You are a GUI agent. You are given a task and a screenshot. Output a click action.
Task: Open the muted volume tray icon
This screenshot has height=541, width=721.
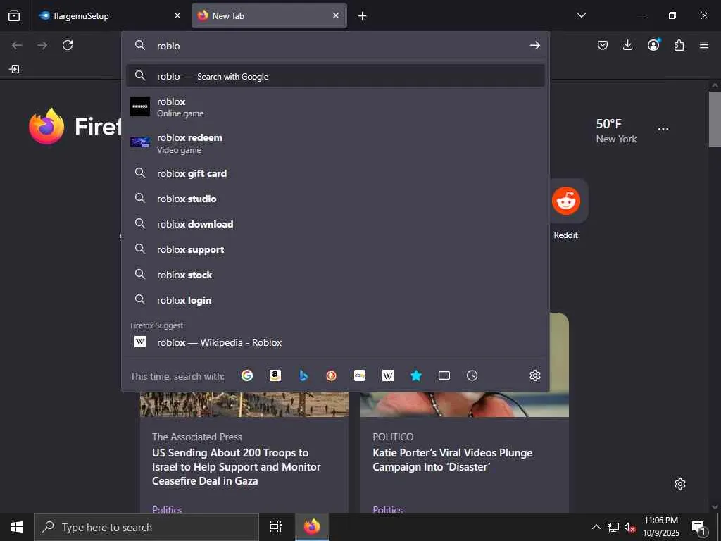coord(629,527)
